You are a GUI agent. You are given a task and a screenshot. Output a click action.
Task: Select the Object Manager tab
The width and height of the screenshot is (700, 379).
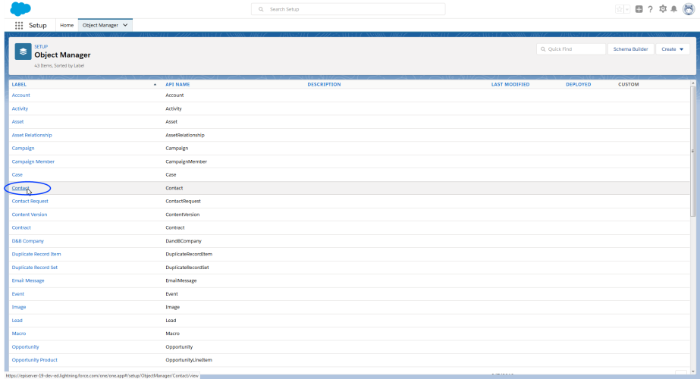(x=100, y=26)
